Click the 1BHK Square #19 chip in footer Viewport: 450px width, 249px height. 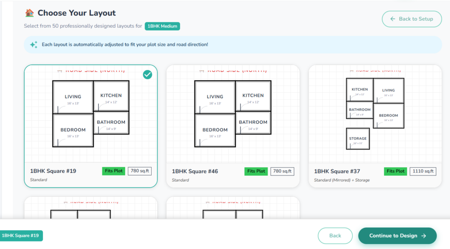coord(21,236)
